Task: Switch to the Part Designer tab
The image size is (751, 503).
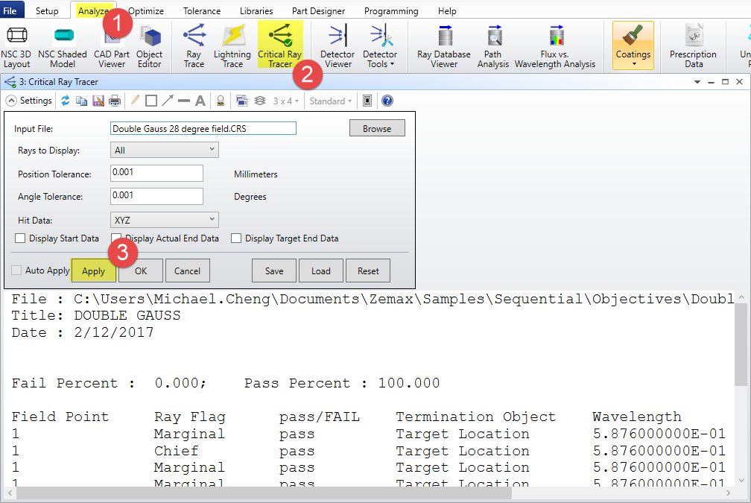Action: pos(319,10)
